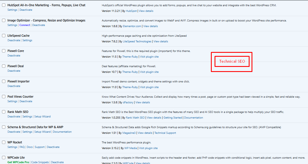Click the Technical SEO annotation box

pyautogui.click(x=232, y=62)
